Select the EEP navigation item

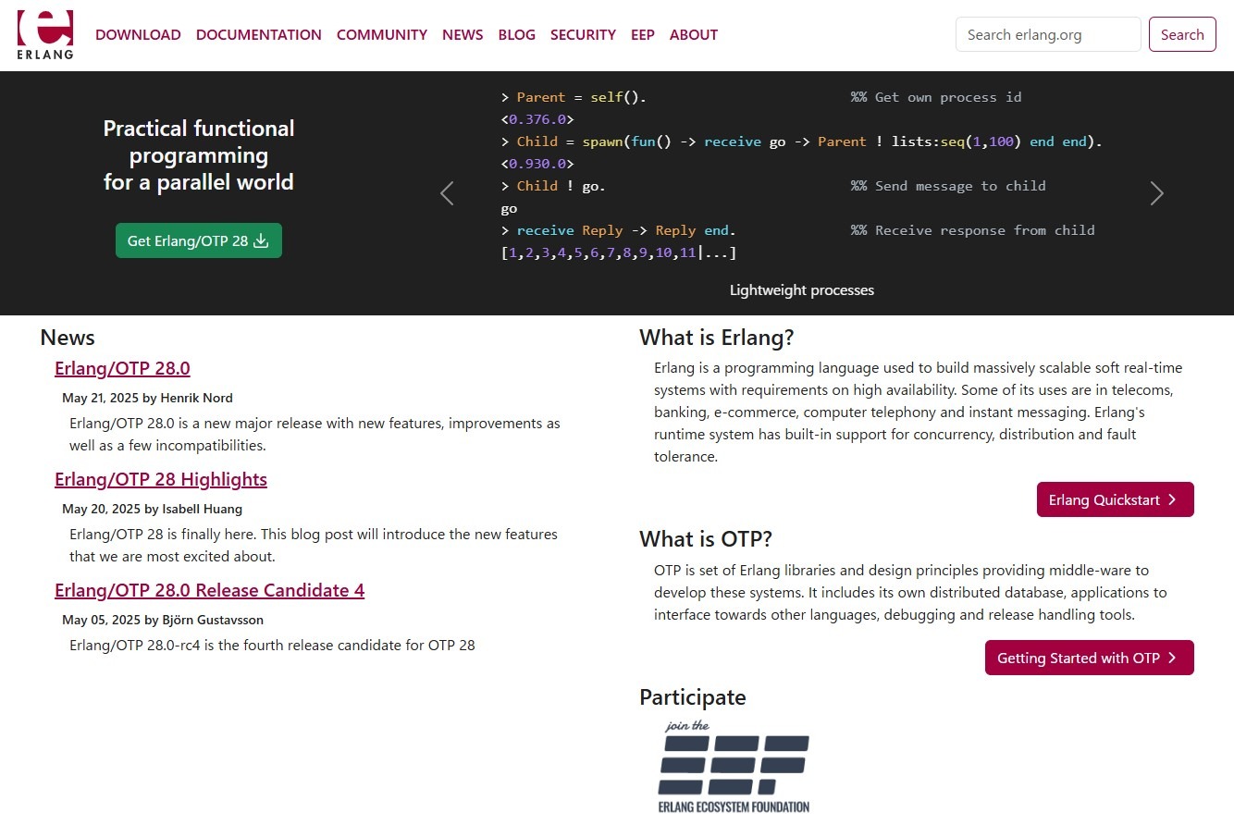tap(643, 35)
